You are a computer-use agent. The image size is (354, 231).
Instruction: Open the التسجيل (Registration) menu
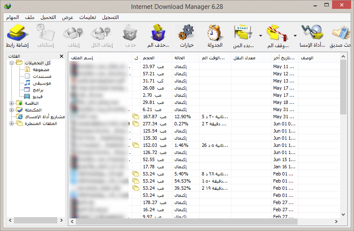coord(110,17)
